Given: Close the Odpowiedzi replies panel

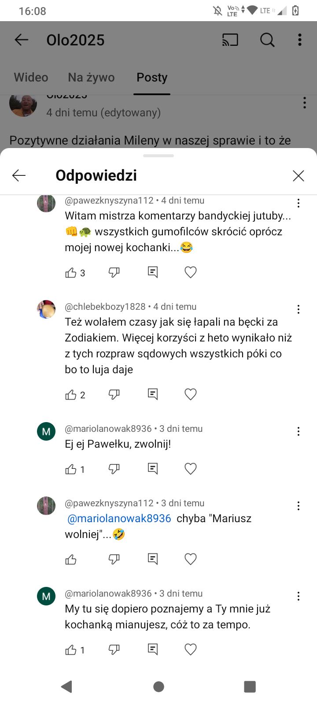Looking at the screenshot, I should [x=299, y=176].
